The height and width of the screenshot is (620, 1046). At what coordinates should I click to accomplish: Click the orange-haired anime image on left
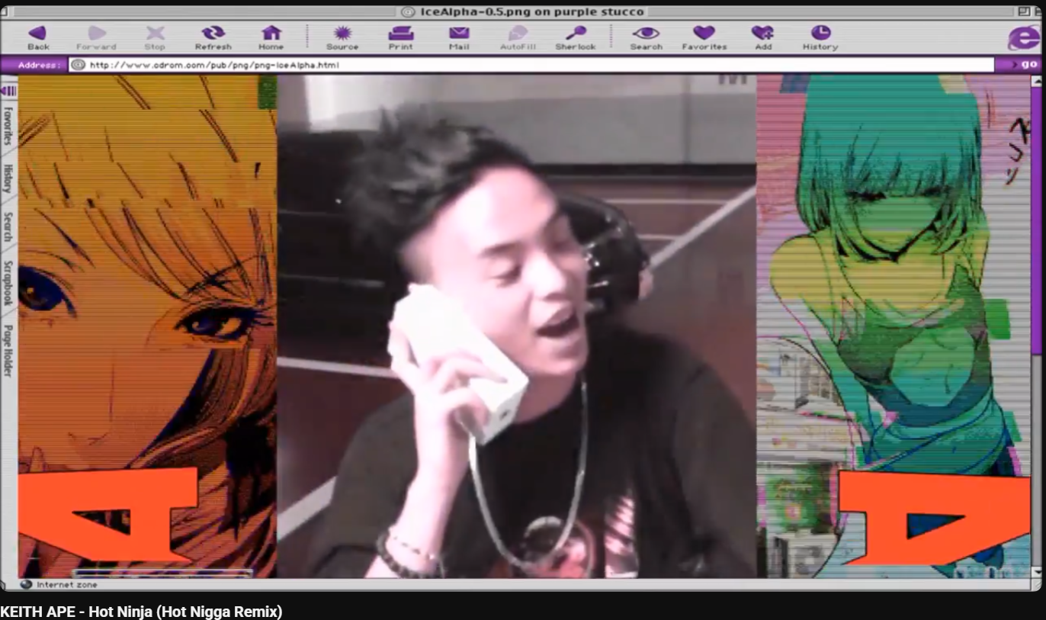pos(147,326)
